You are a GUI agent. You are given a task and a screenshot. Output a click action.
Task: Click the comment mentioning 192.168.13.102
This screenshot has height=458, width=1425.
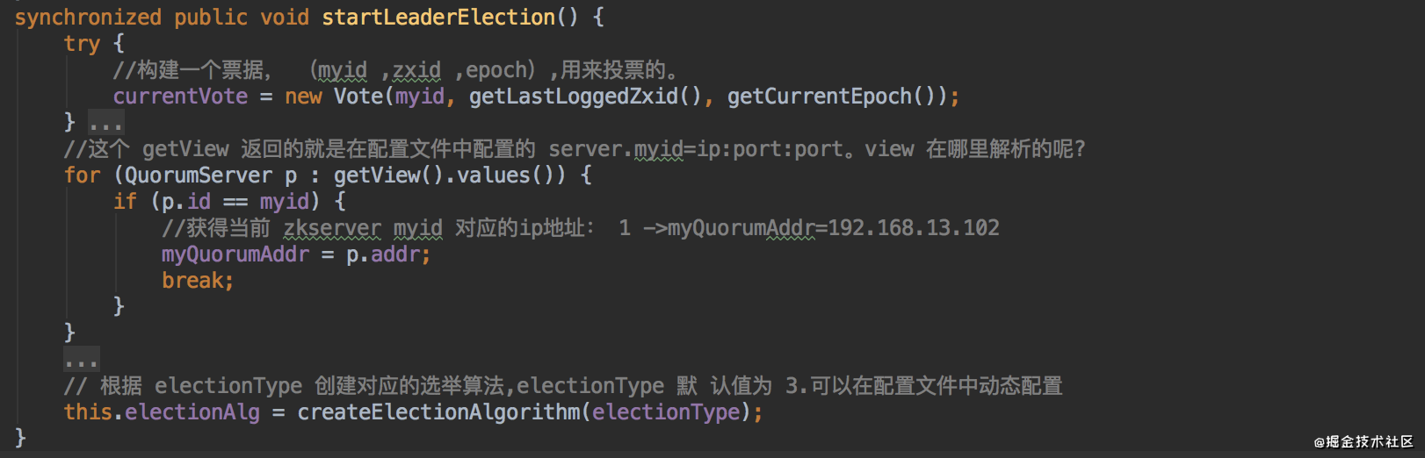tap(580, 228)
